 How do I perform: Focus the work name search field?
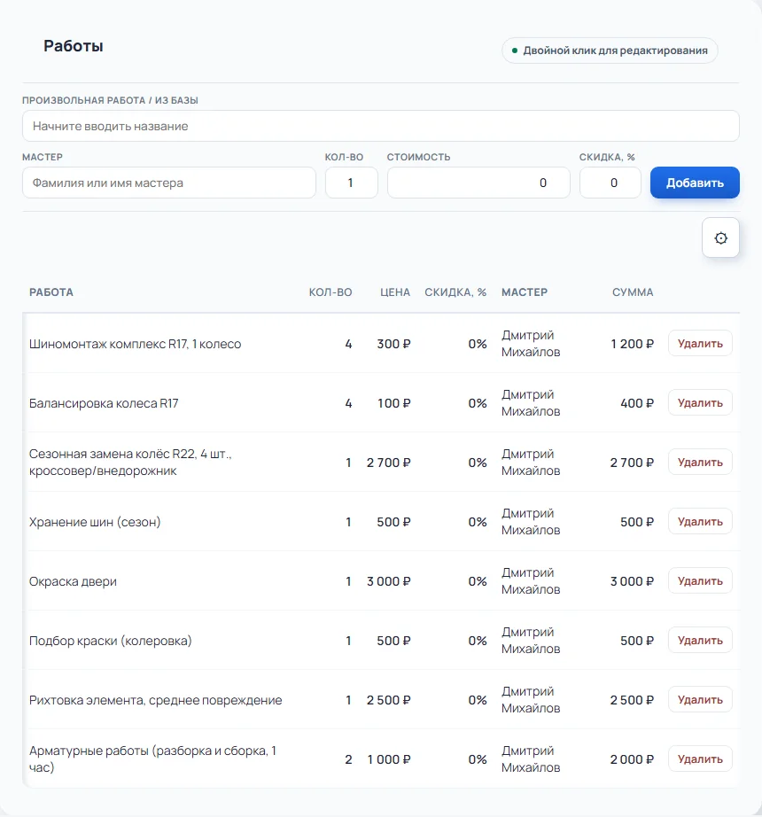coord(381,126)
